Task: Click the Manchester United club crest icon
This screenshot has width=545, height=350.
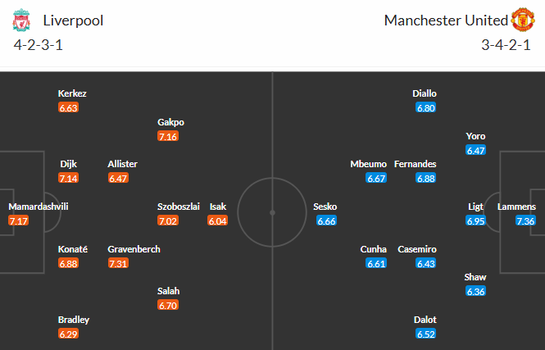Action: (x=523, y=20)
